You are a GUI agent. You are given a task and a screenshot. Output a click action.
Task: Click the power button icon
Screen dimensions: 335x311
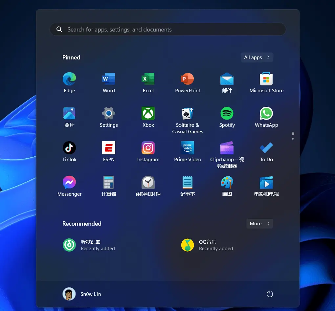[270, 294]
